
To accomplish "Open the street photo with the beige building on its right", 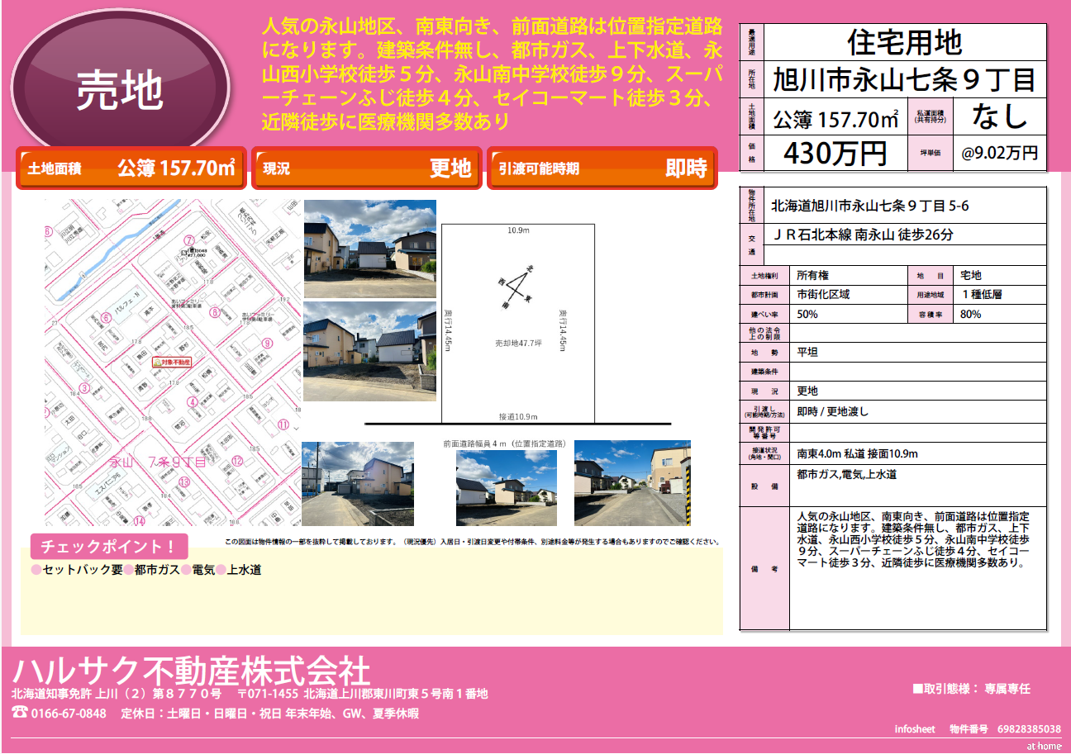I will tap(632, 483).
